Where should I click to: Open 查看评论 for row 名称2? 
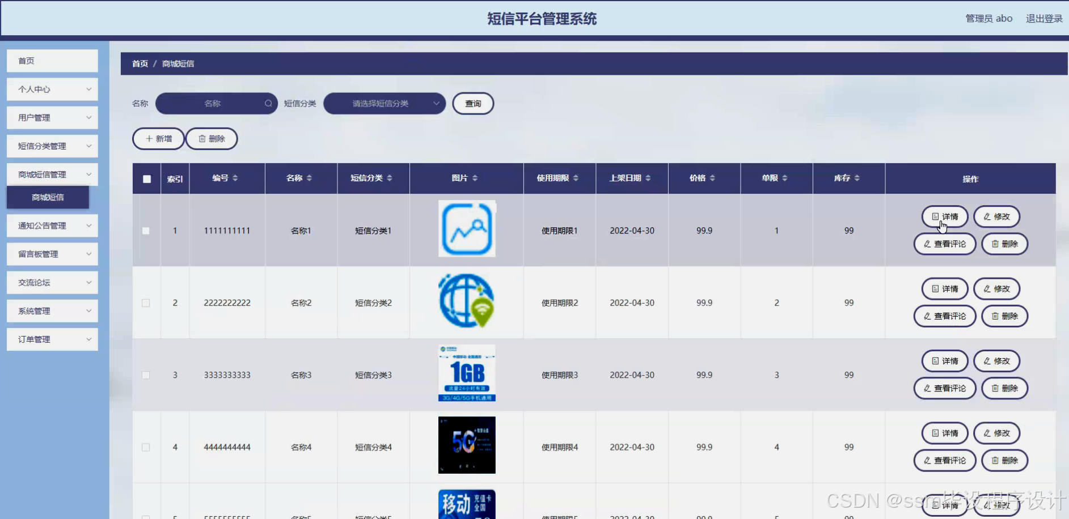click(945, 316)
